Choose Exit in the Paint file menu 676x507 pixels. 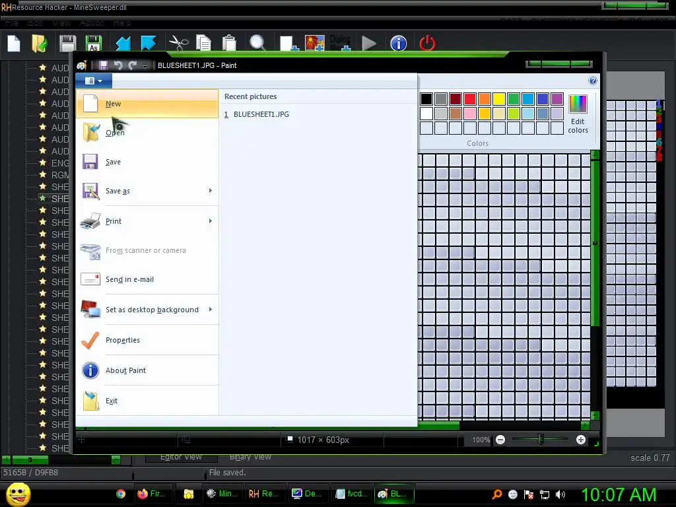pyautogui.click(x=147, y=401)
